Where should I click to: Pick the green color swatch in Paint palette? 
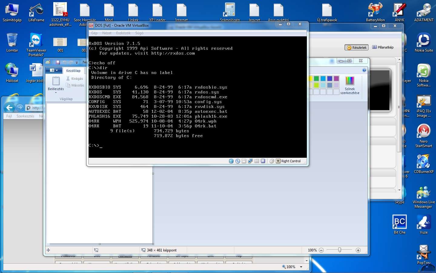coord(316,79)
